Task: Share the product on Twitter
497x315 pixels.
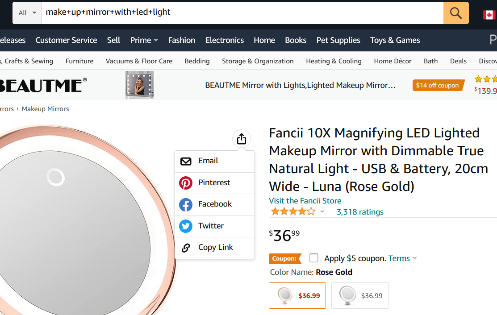Action: coord(212,226)
